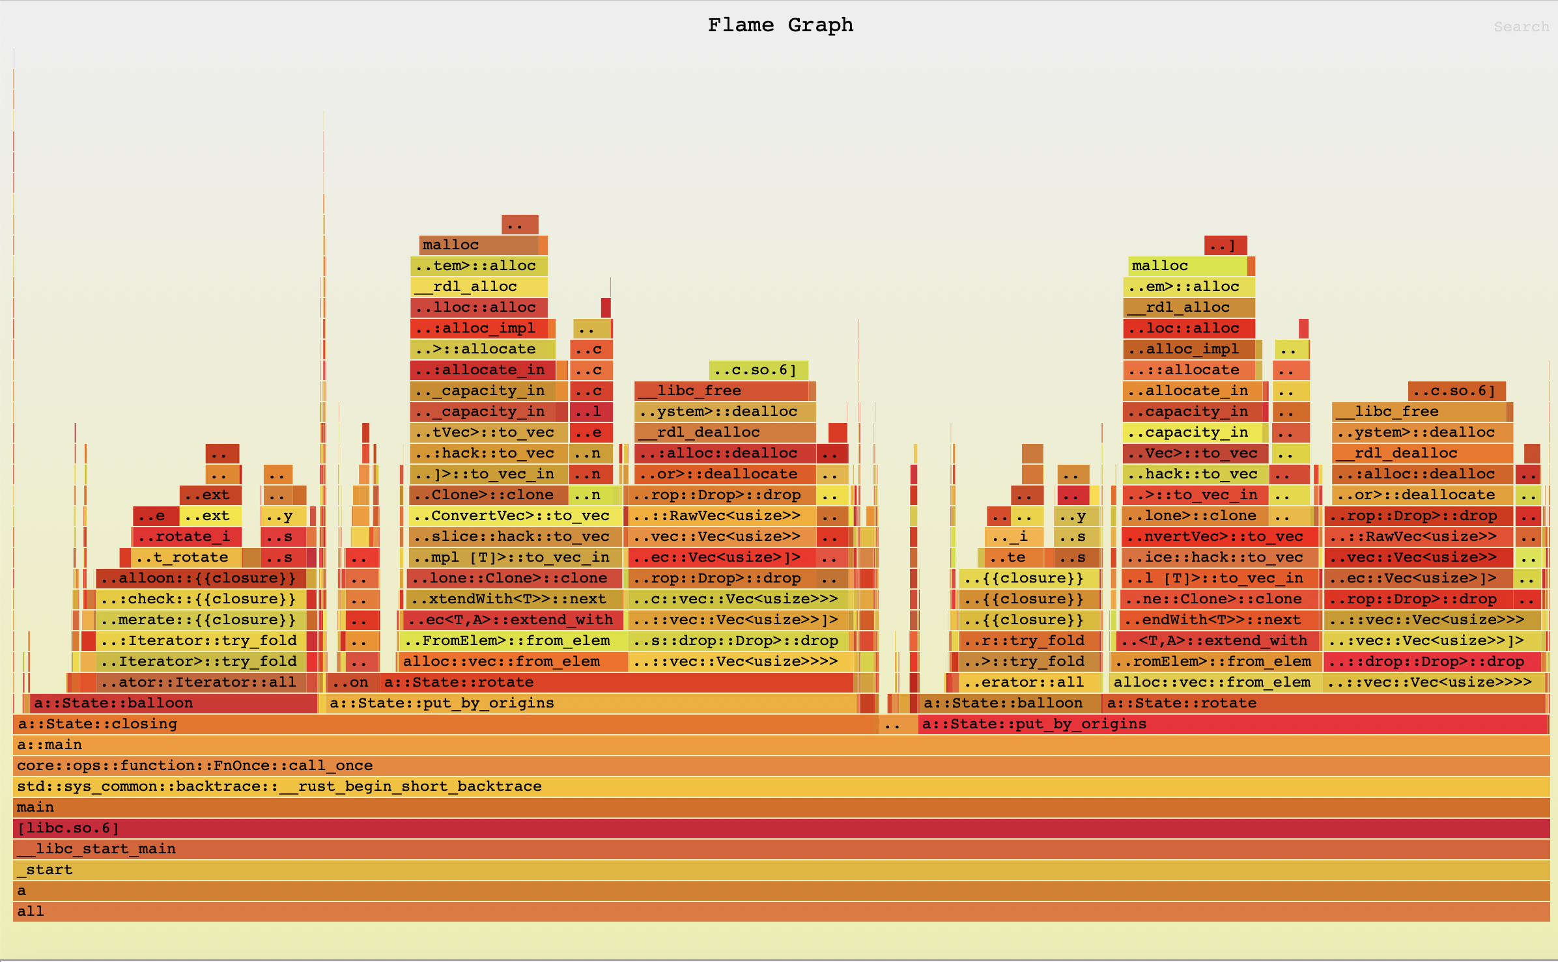Click the __libc_free frame in middle stack
The height and width of the screenshot is (962, 1558).
tap(721, 391)
